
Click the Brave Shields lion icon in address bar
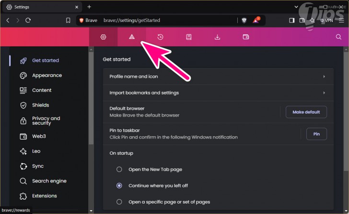[244, 21]
